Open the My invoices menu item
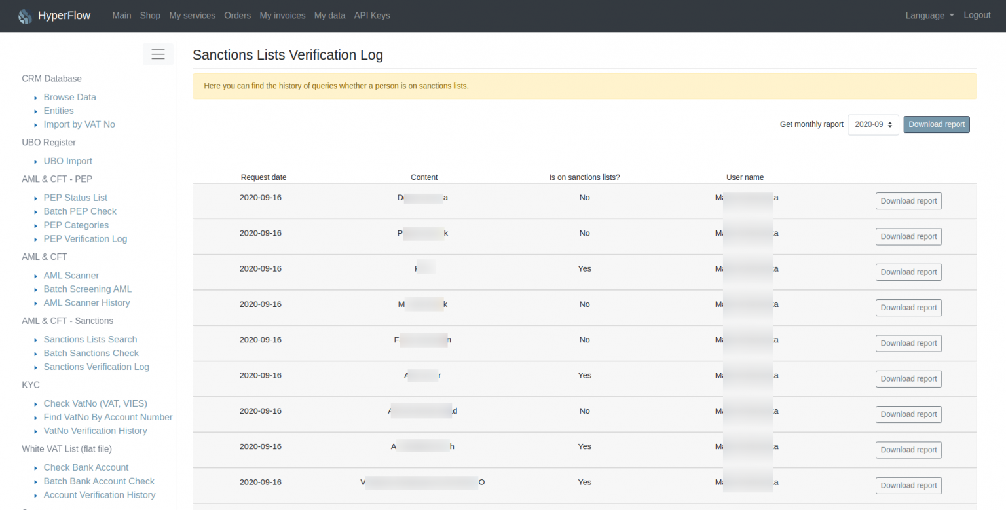 coord(282,15)
